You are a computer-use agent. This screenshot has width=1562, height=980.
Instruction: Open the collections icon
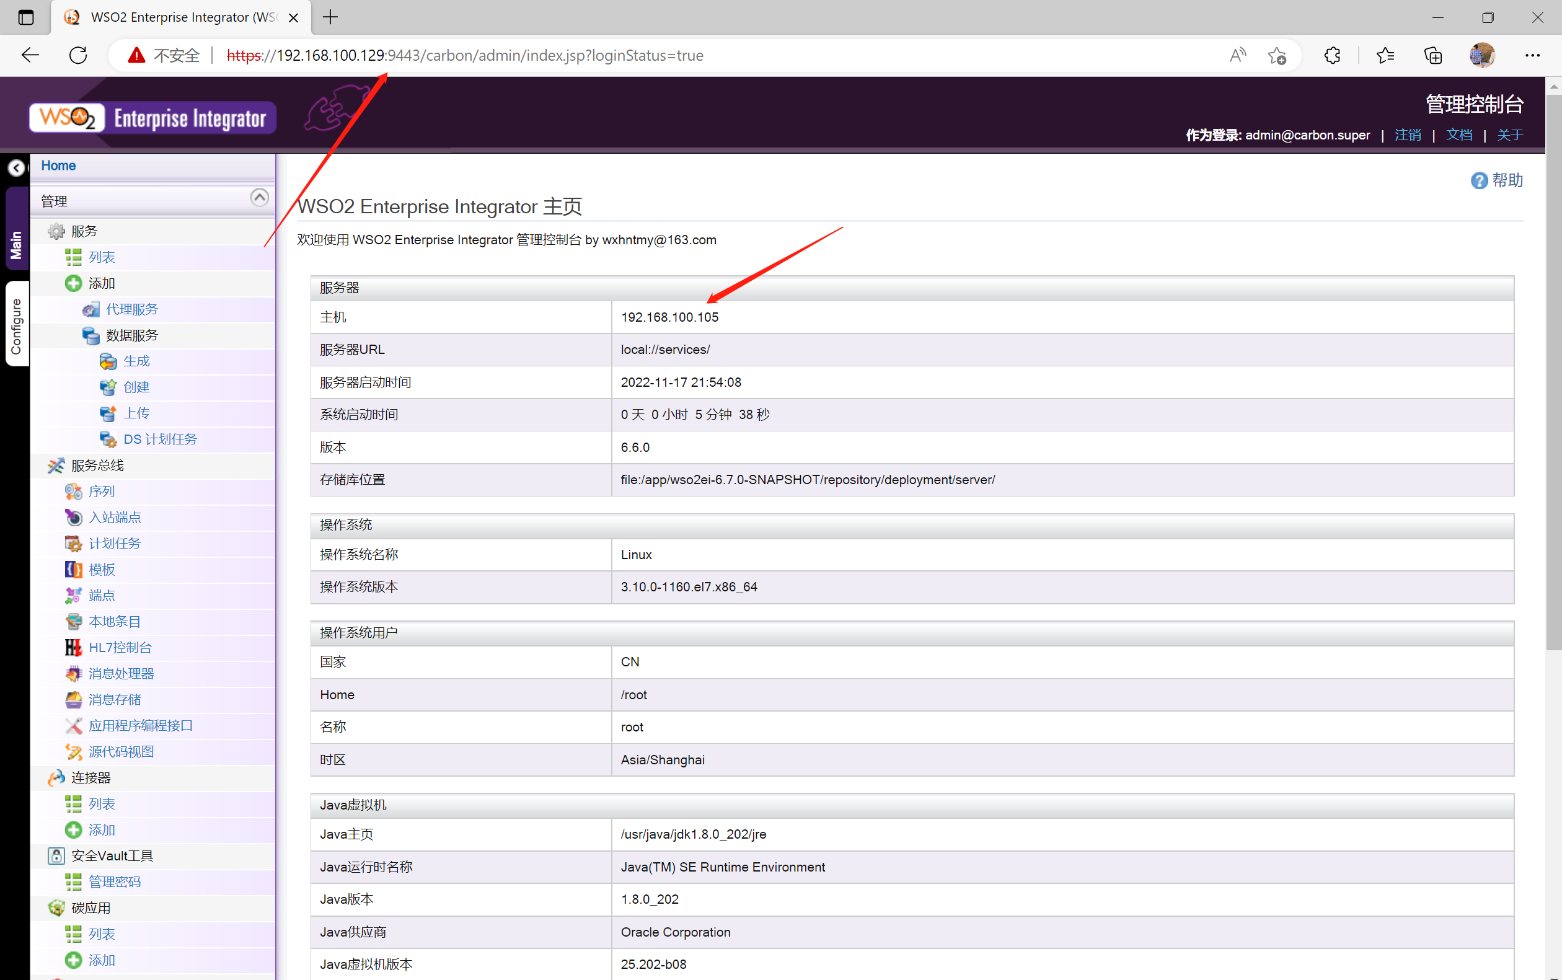(1433, 56)
